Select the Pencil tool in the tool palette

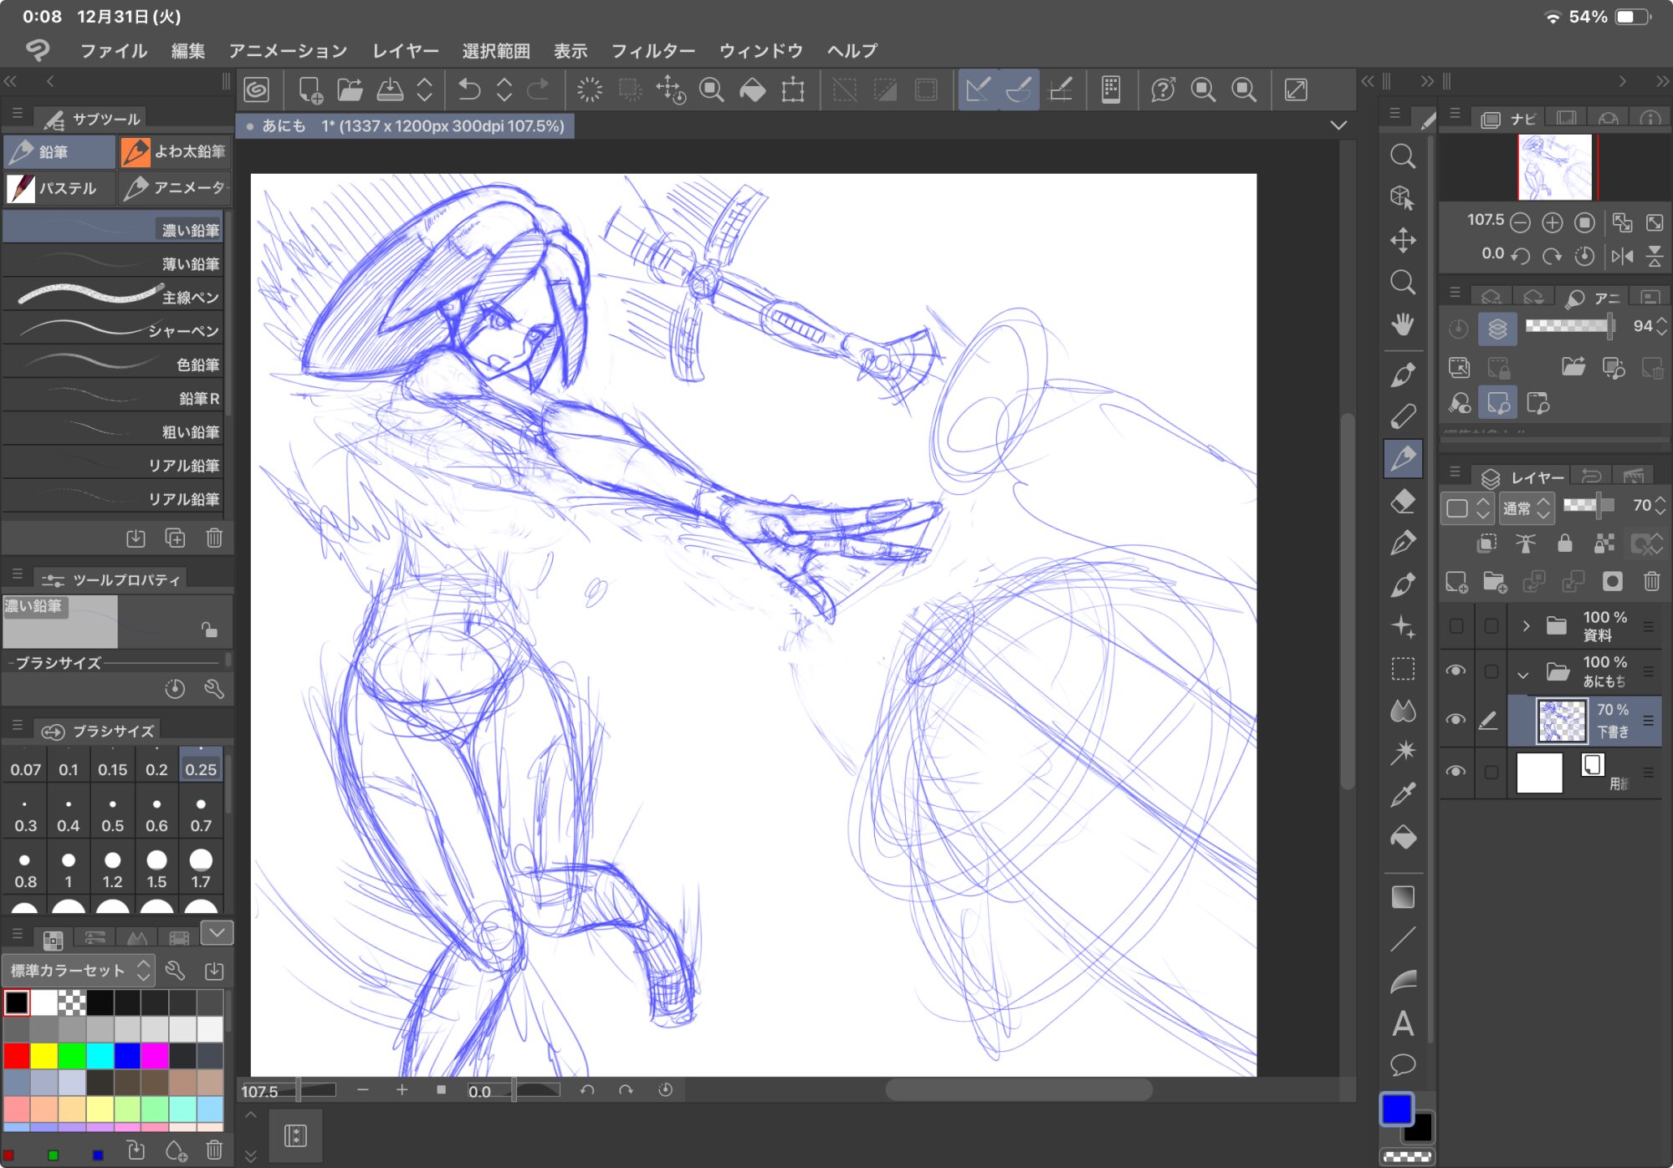1403,458
